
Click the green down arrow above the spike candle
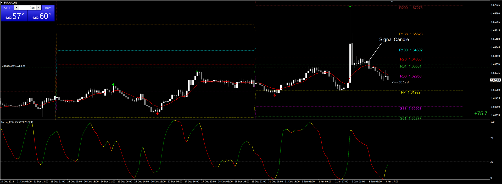(x=350, y=7)
